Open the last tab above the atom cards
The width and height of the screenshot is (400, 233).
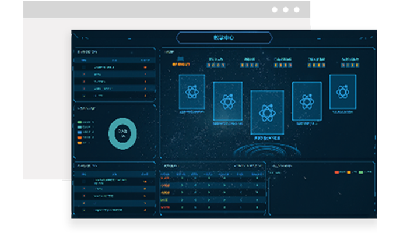tap(349, 62)
